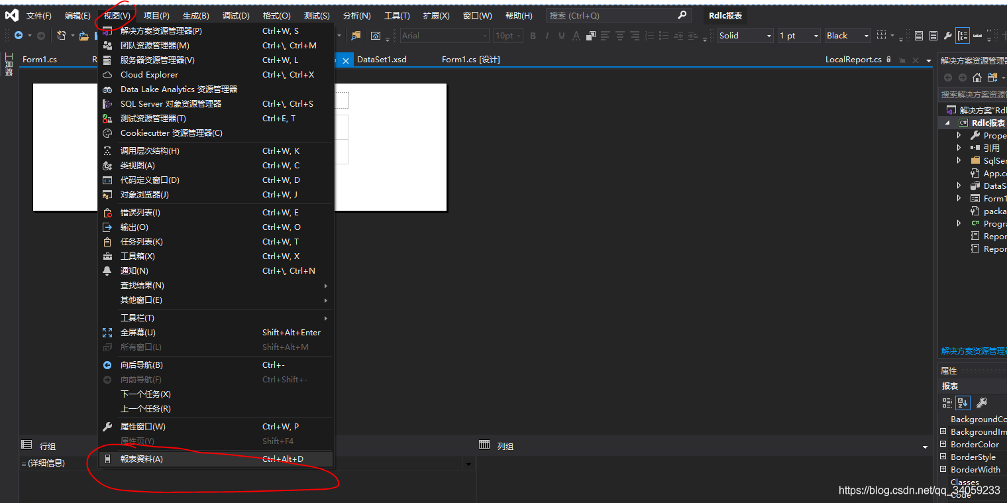Click the properties wrench icon in report toolbar

point(948,36)
